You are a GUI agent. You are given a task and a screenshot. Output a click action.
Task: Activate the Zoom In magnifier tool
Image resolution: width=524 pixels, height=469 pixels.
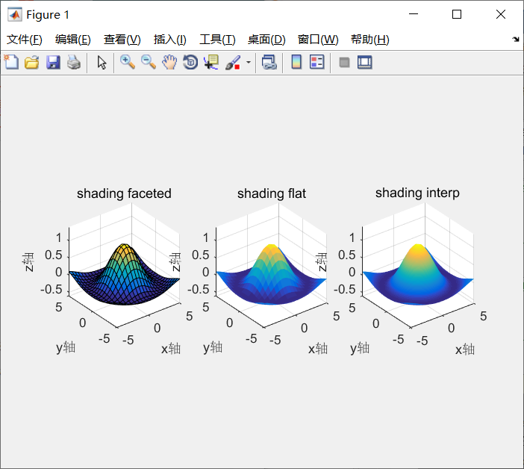128,63
